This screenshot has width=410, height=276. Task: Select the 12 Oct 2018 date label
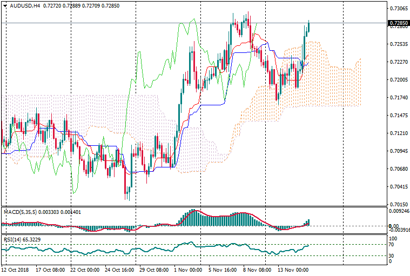coord(15,269)
